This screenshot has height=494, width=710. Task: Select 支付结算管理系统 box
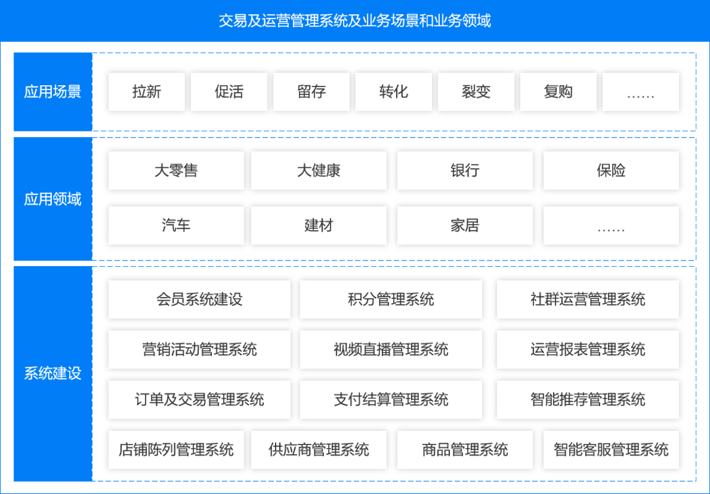391,400
